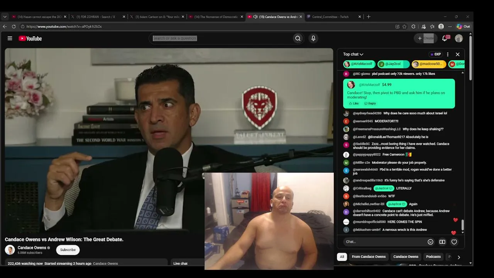Select 'From Candace Owens' filter chip

coord(369,257)
